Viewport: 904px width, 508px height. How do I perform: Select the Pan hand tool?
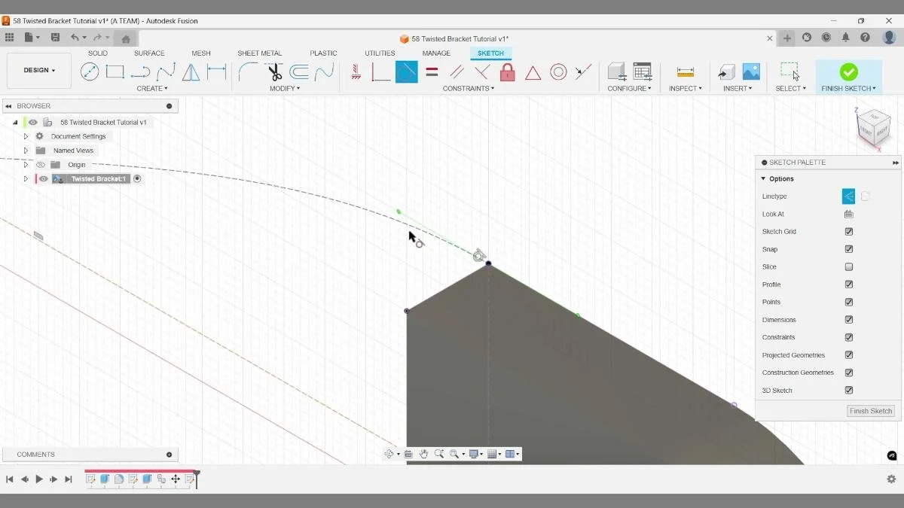(x=423, y=453)
